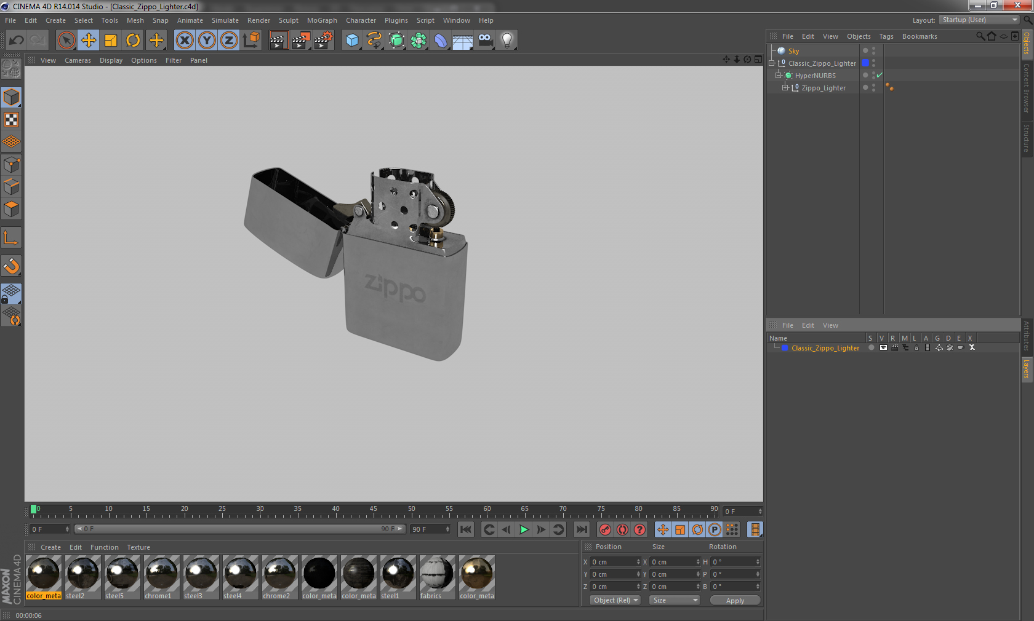Click the Record Active Objects button
Screen dimensions: 1034x621
[605, 529]
